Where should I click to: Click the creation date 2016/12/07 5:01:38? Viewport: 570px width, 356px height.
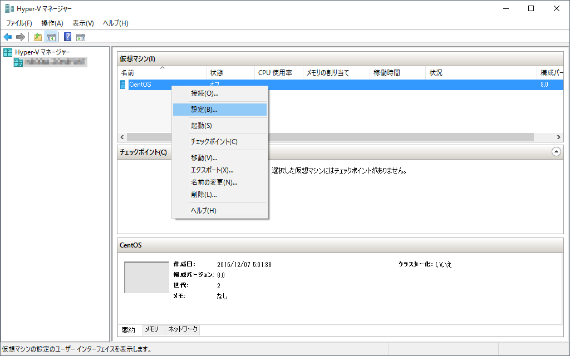coord(244,265)
